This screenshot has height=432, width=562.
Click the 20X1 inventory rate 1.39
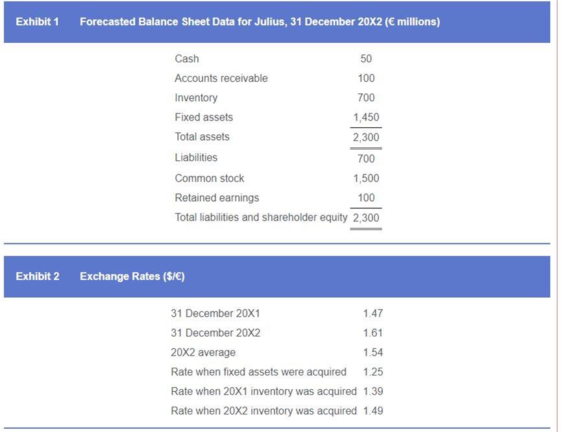(373, 391)
